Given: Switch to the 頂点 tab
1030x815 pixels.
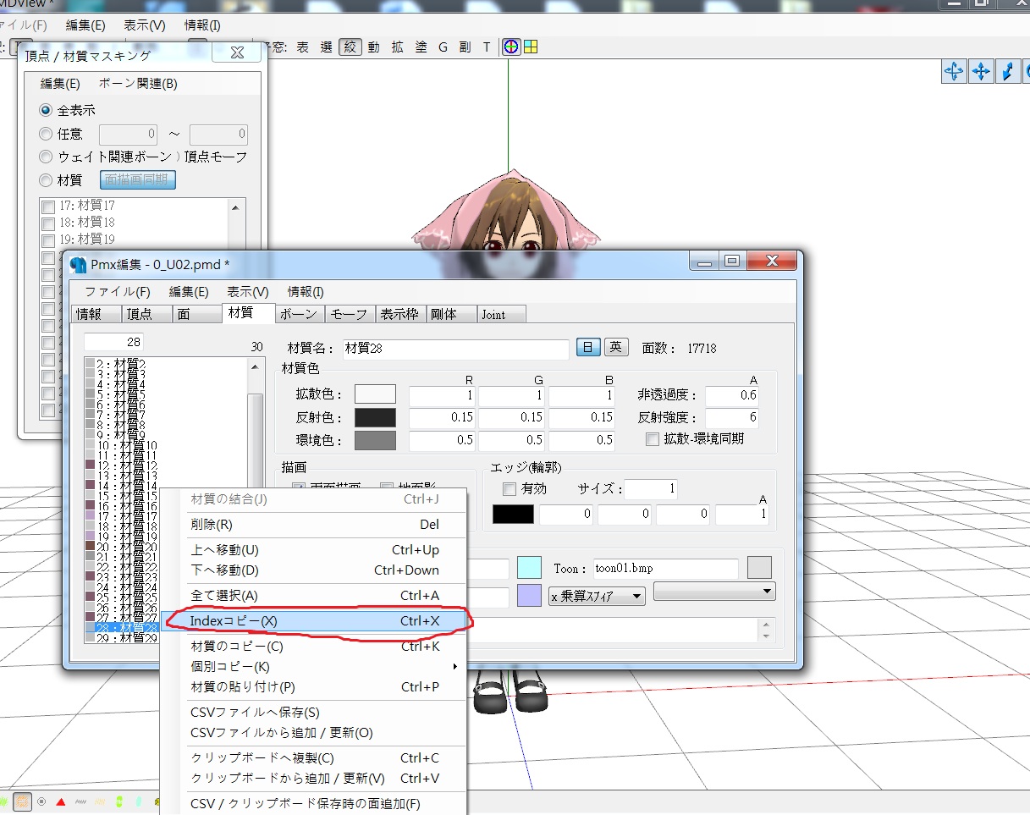Looking at the screenshot, I should (x=146, y=314).
